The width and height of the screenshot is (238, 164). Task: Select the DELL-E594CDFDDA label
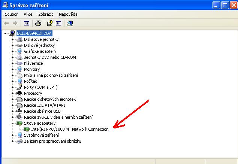tap(34, 33)
